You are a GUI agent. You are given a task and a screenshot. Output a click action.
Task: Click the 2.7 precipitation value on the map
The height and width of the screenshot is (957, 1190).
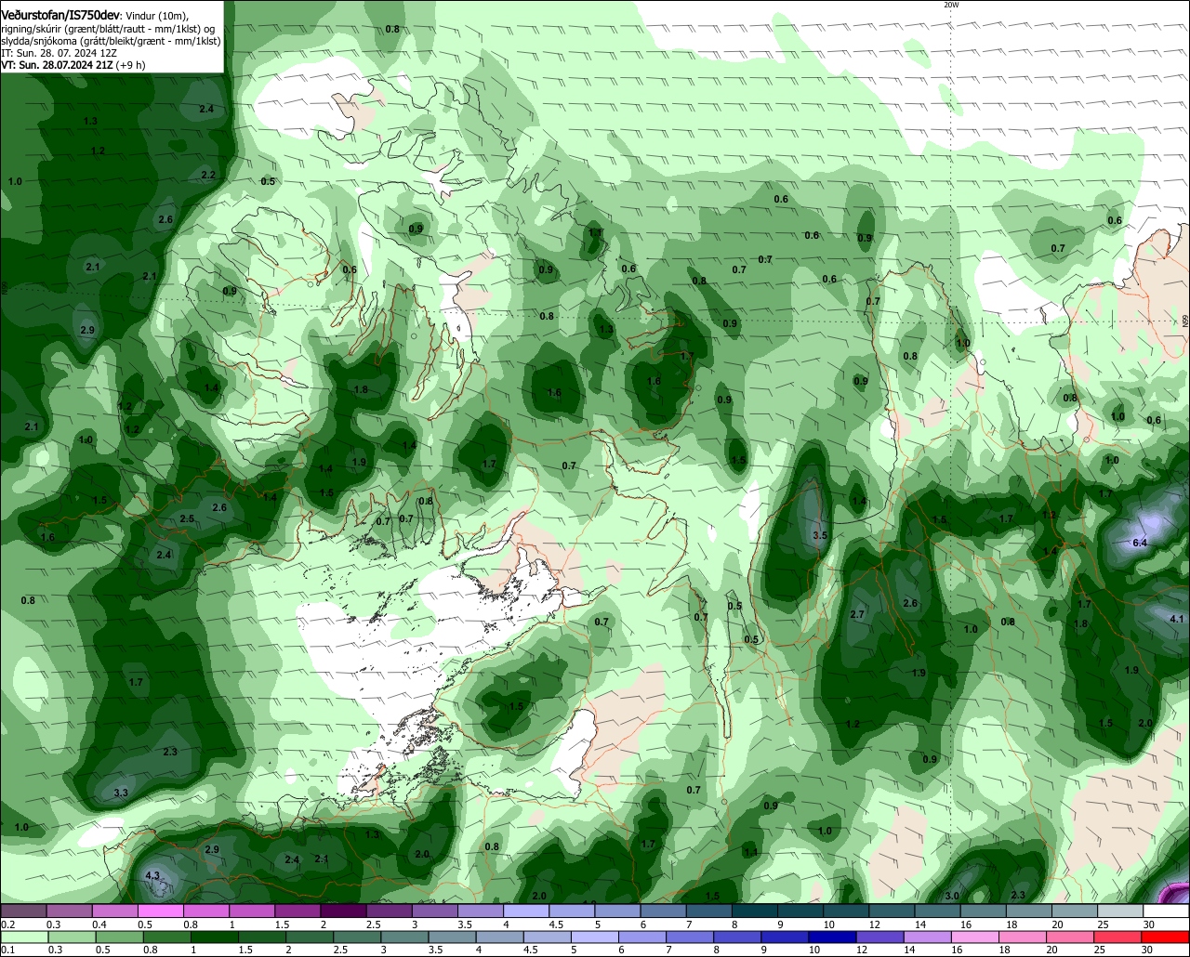(x=858, y=615)
